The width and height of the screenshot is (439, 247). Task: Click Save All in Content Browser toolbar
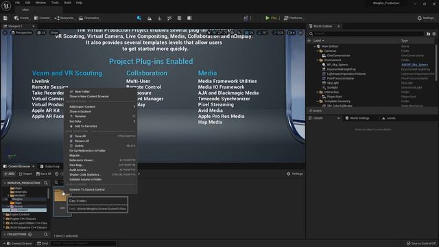[44, 174]
